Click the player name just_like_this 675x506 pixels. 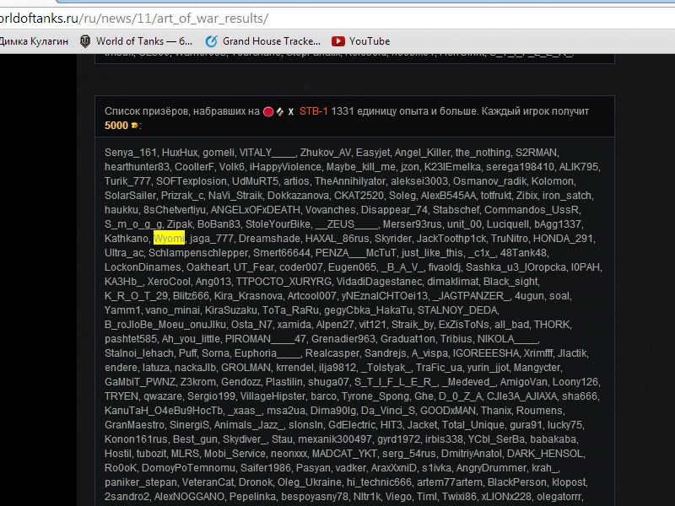432,253
